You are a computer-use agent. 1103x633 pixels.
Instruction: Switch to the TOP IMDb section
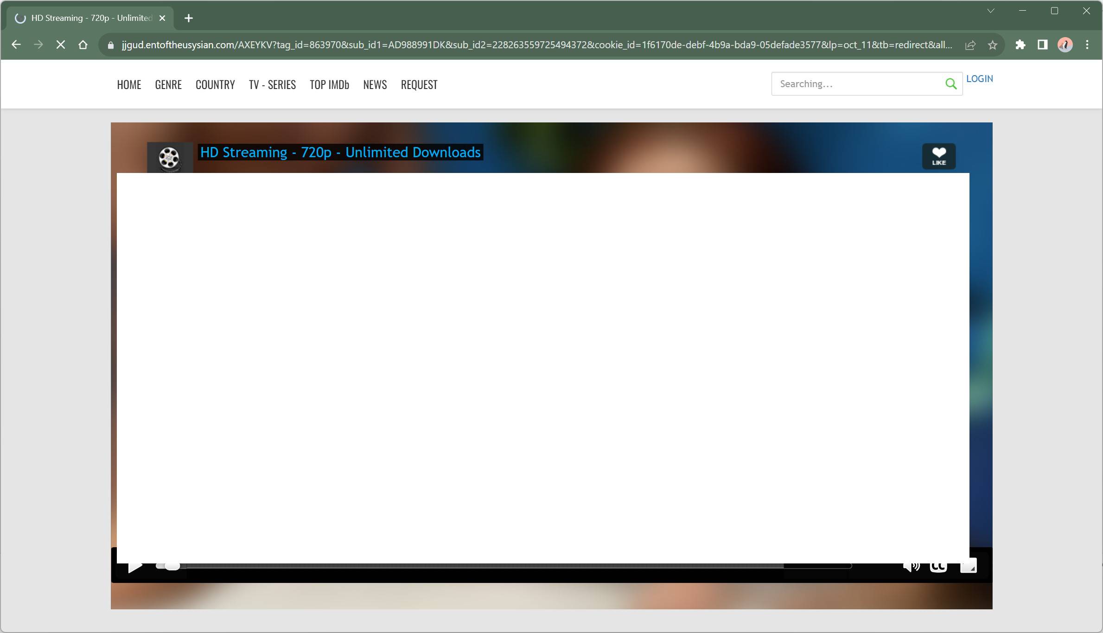pyautogui.click(x=329, y=84)
